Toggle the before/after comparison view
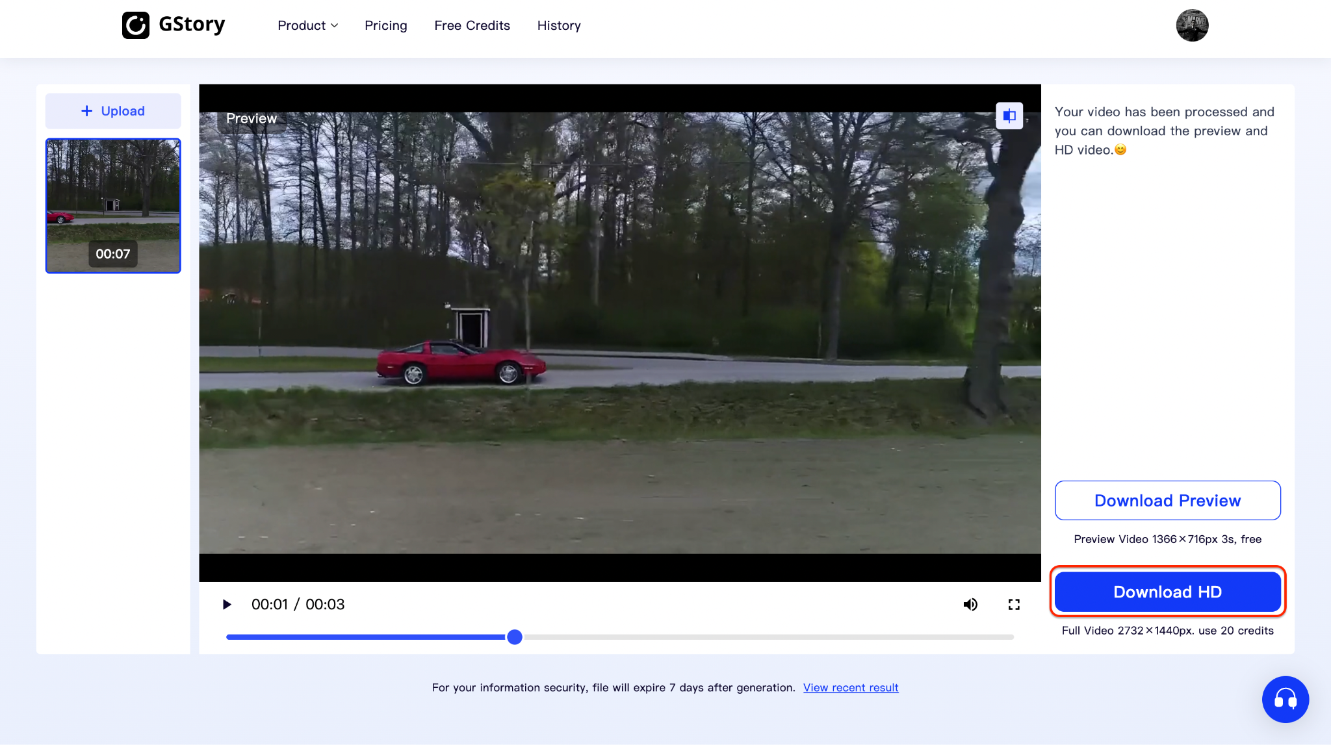Viewport: 1331px width, 745px height. (x=1009, y=115)
